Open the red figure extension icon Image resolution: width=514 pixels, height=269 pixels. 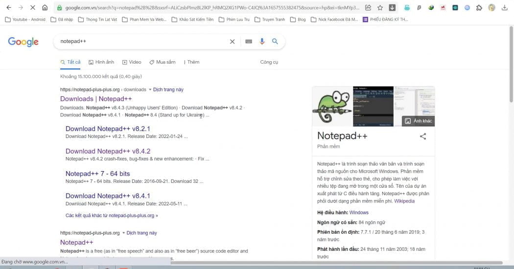(443, 7)
